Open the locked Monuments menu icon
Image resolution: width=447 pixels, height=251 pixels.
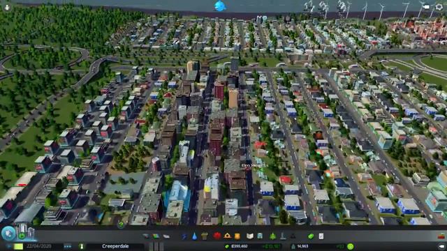pos(293,236)
